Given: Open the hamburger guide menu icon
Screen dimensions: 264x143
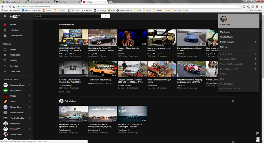Looking at the screenshot, I should [5, 16].
